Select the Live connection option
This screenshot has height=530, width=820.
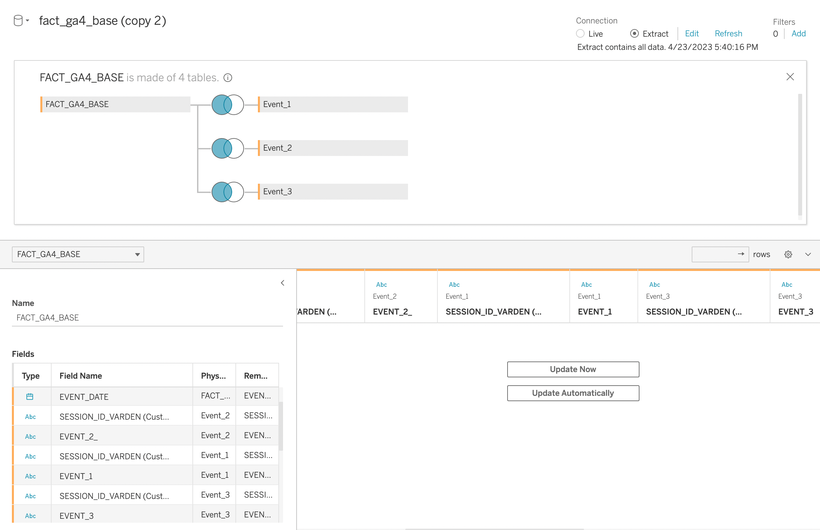(580, 34)
